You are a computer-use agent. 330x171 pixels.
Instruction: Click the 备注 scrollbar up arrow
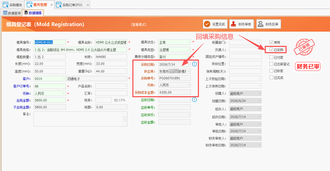(x=125, y=114)
